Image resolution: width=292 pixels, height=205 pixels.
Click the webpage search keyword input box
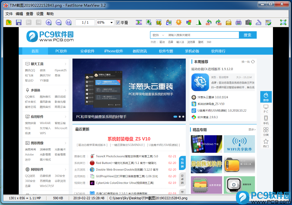point(203,35)
